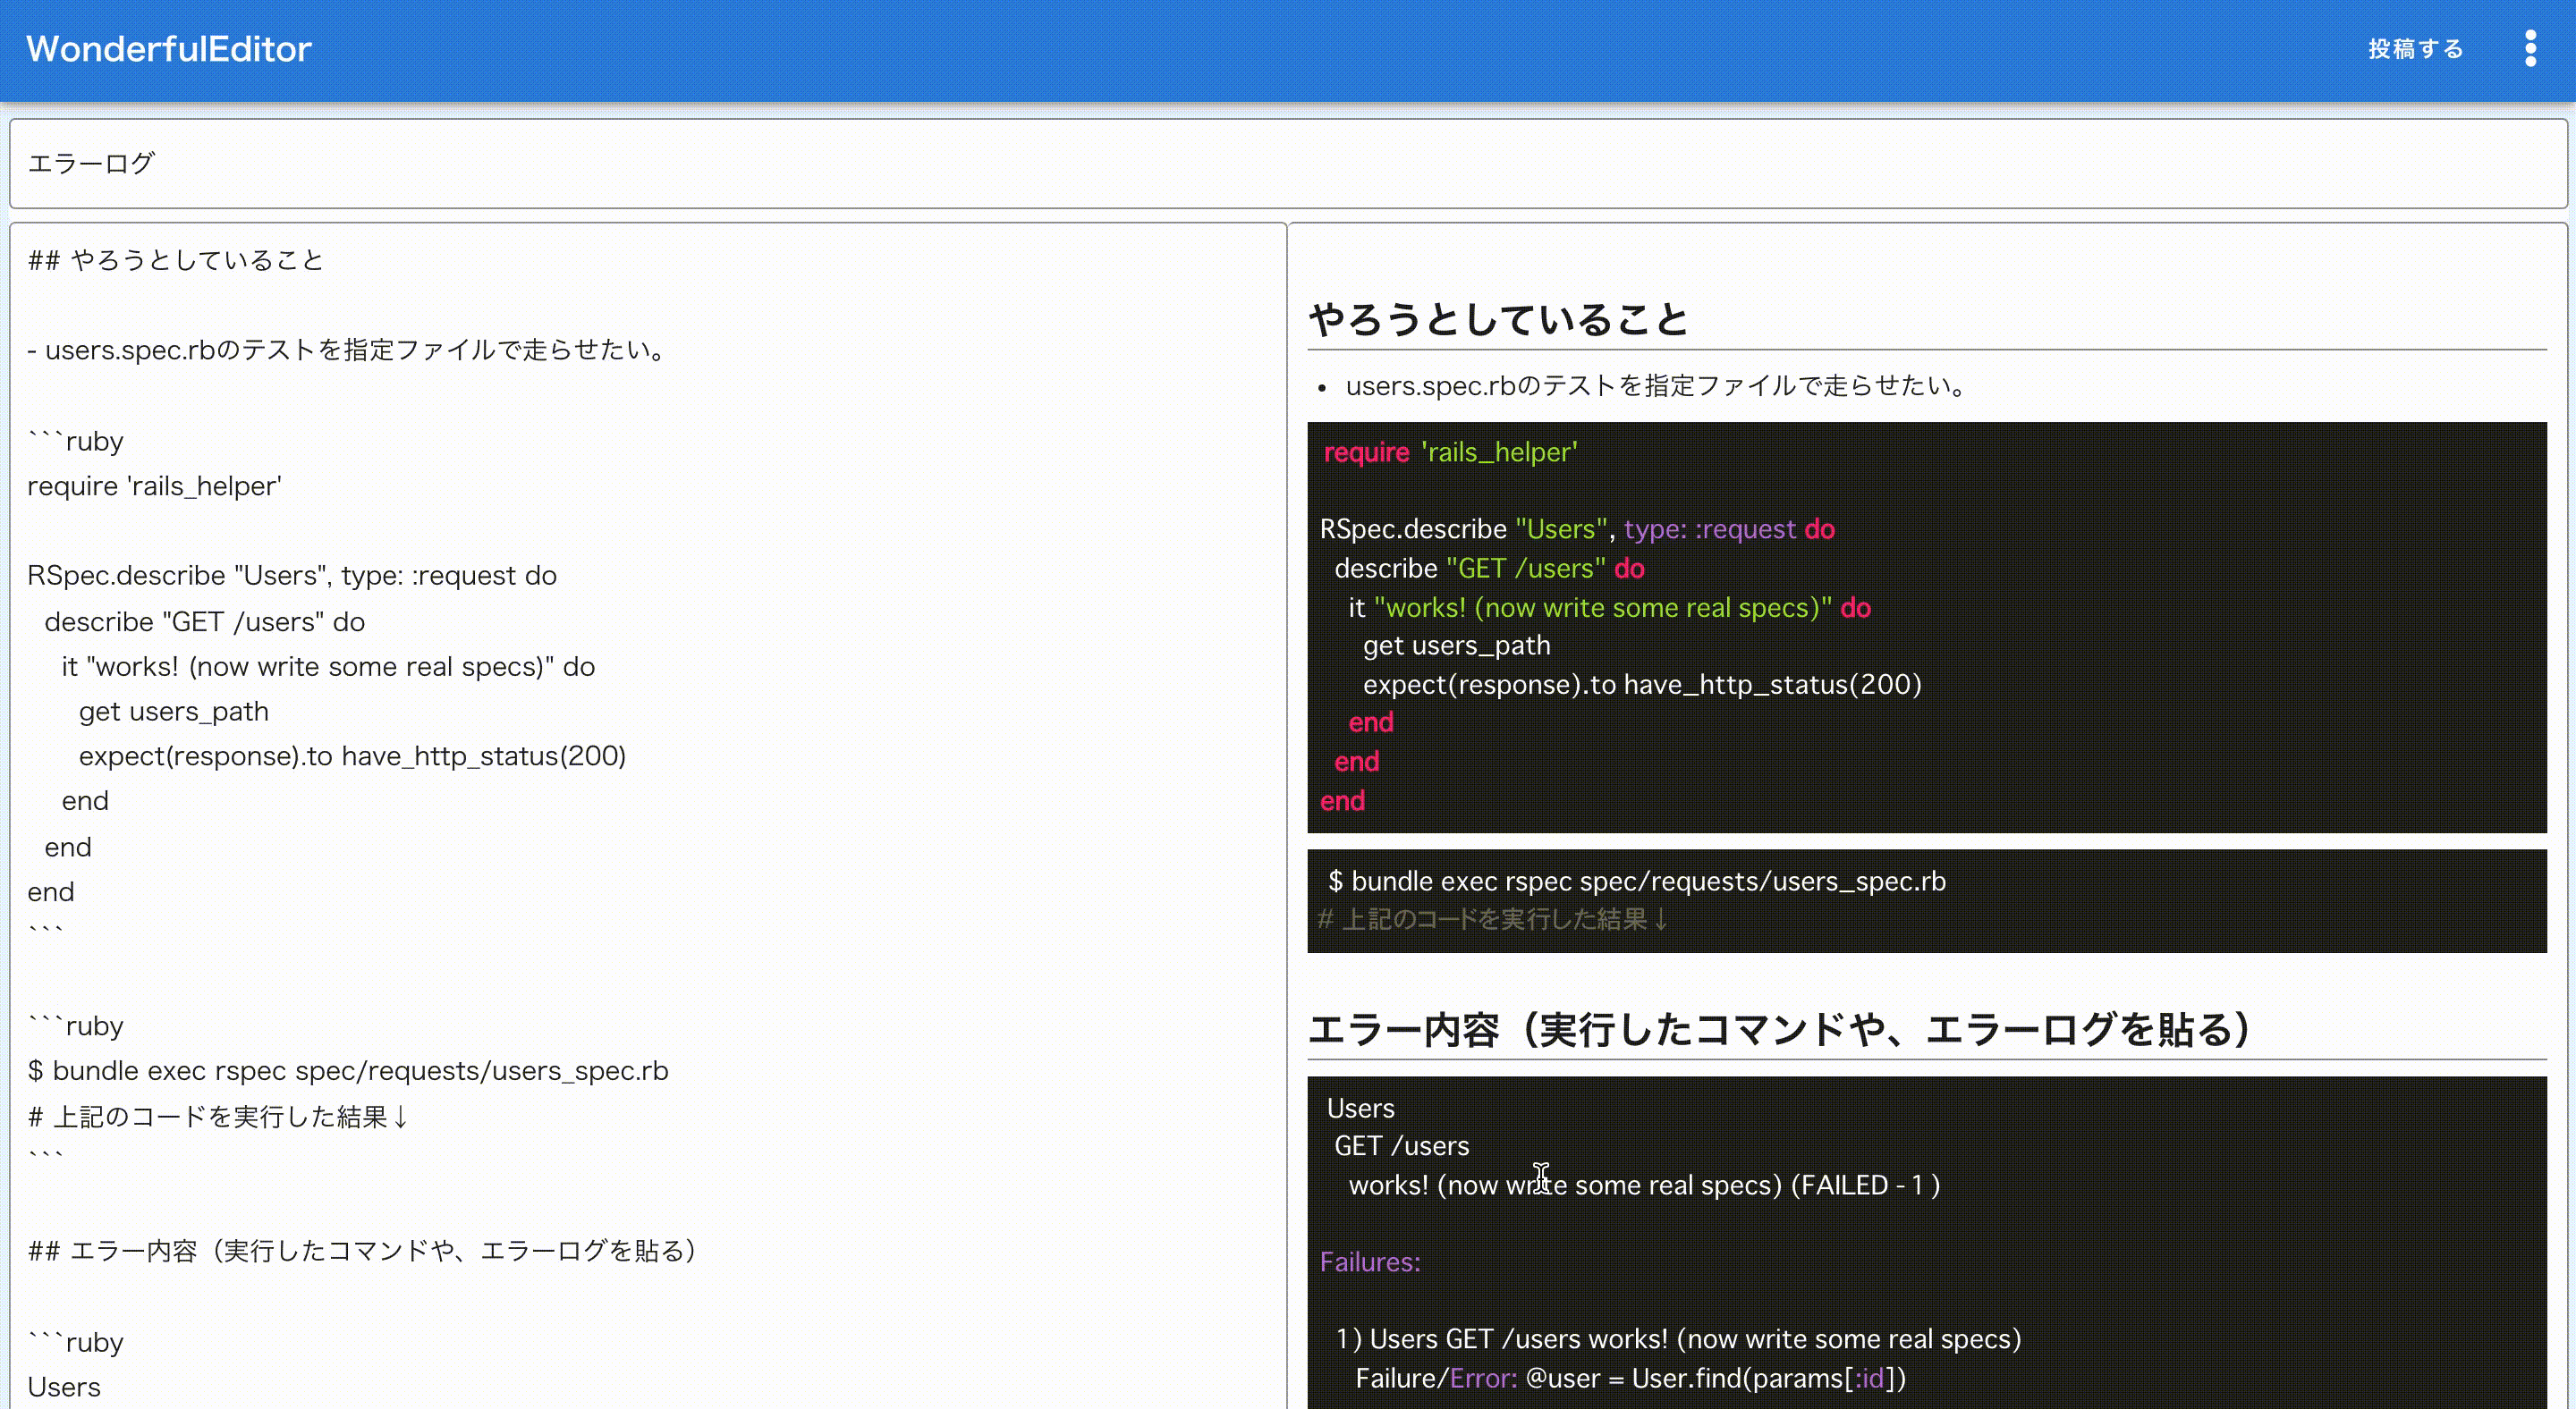Click the editor line 'describe "GET /users" do'

tap(205, 621)
